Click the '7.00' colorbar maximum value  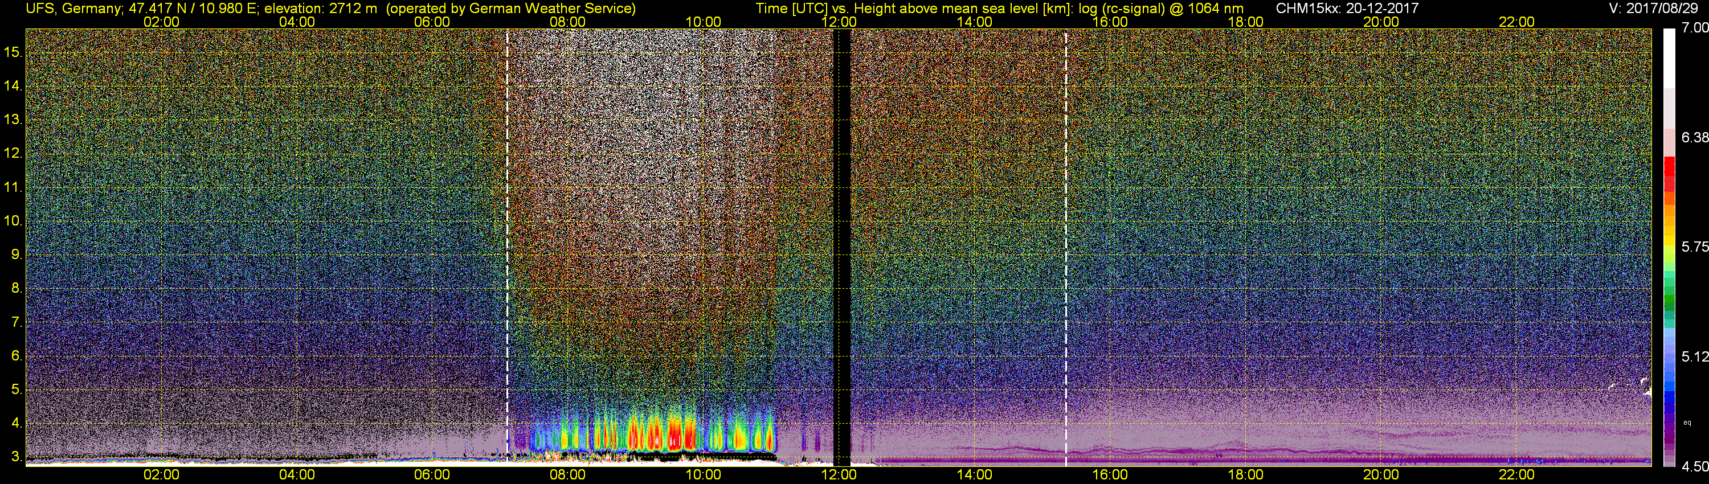[x=1695, y=28]
